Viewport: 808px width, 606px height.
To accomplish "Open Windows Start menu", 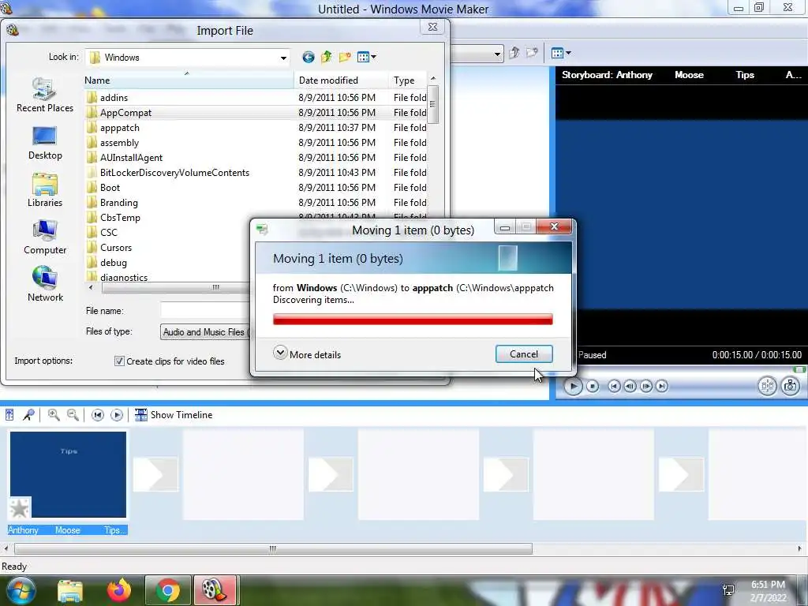I will tap(21, 590).
